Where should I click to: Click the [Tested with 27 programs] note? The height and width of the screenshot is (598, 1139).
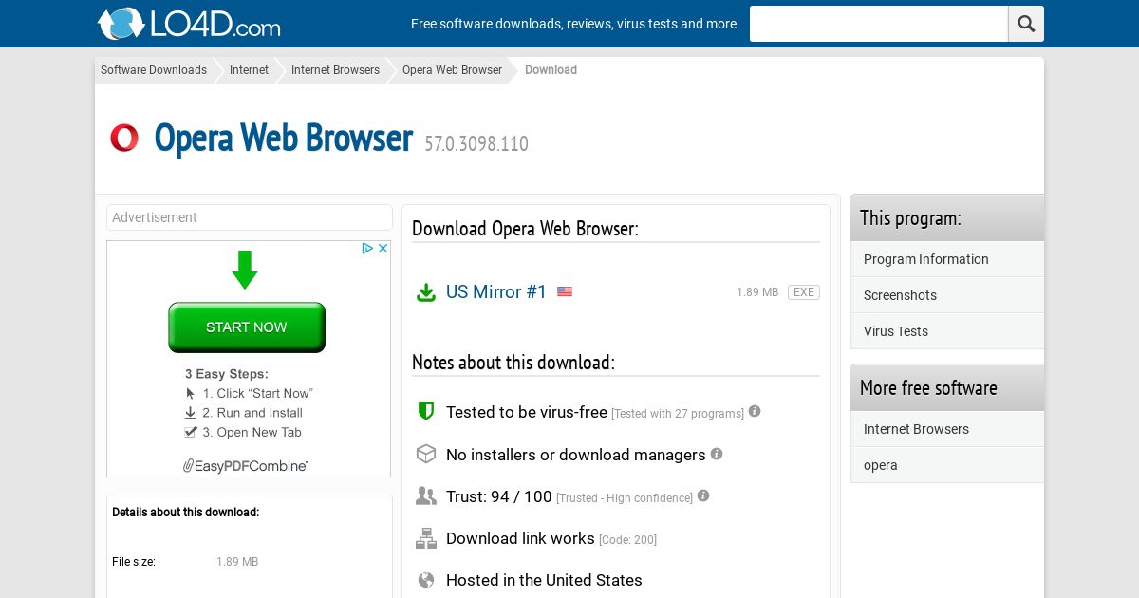(x=678, y=414)
